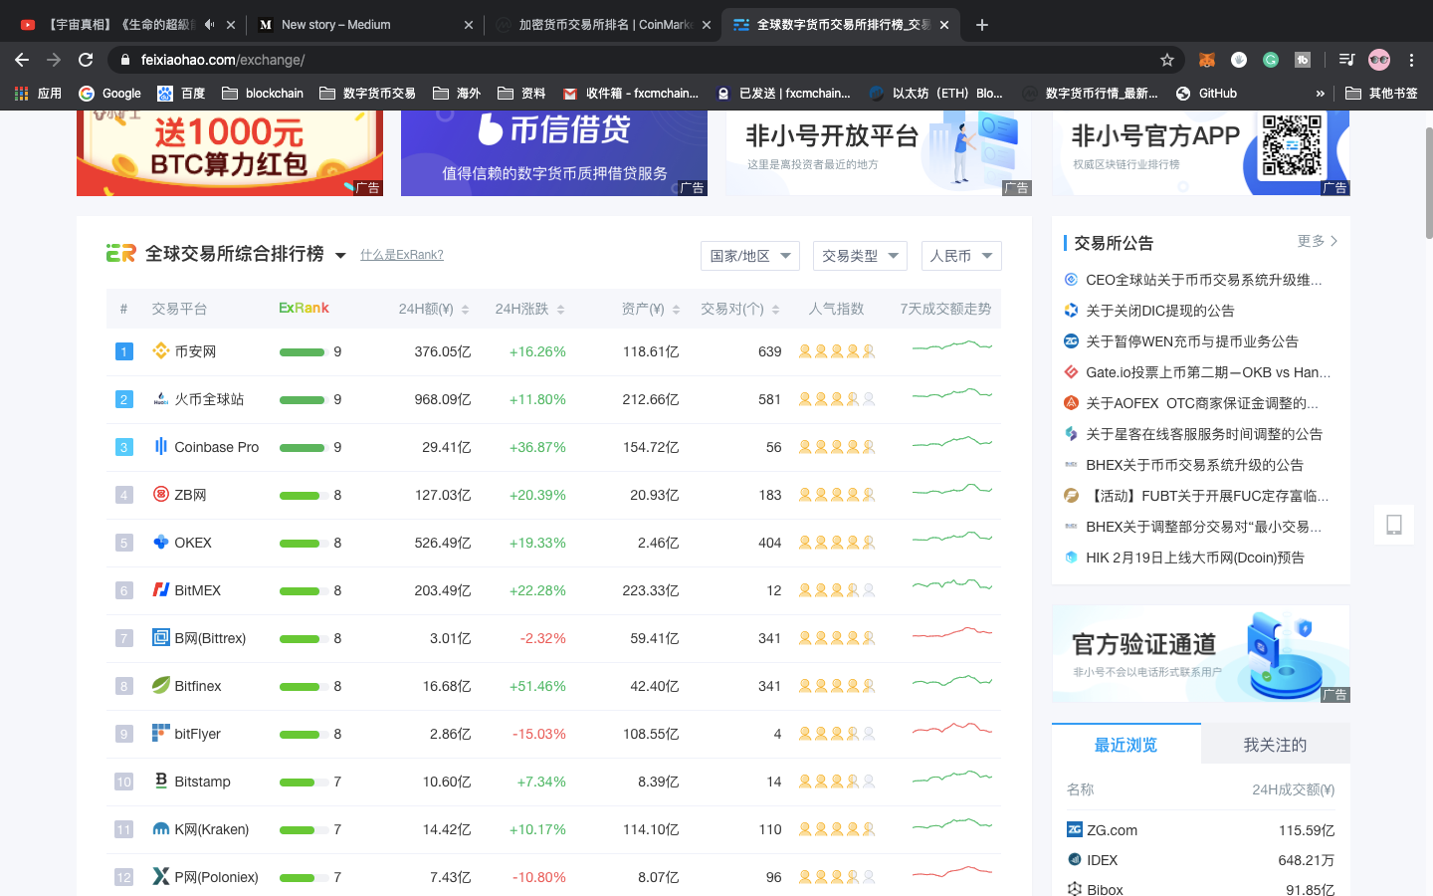Open the 非小号开放平台 banner
1433x896 pixels.
879,153
